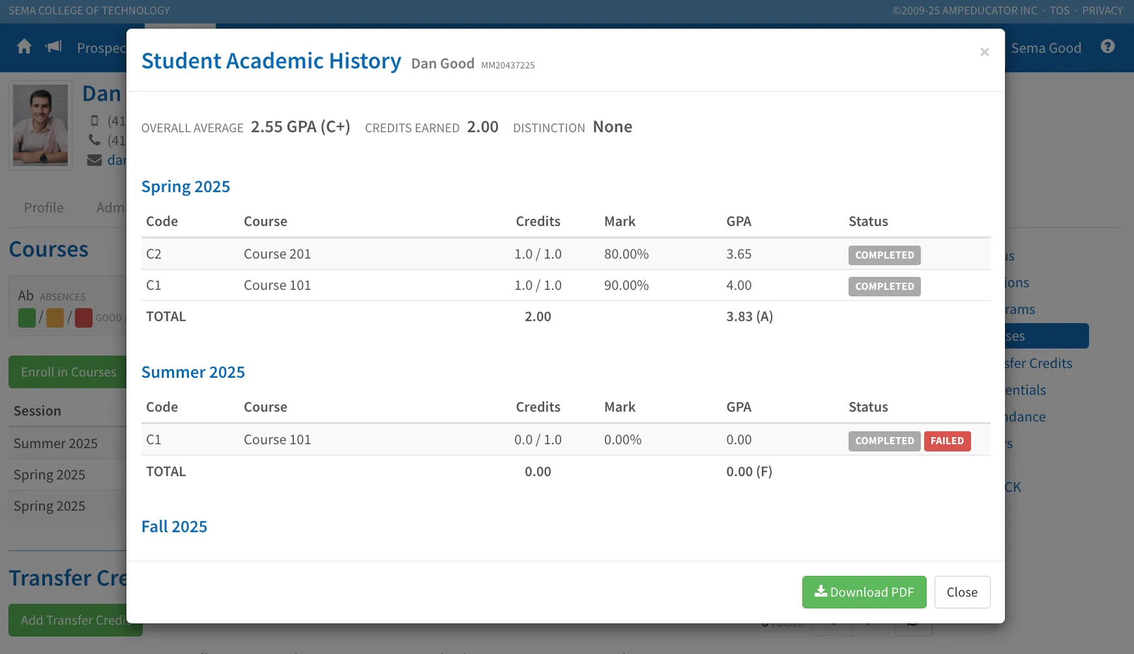The image size is (1134, 654).
Task: Click the Spring 2025 section heading
Action: (186, 187)
